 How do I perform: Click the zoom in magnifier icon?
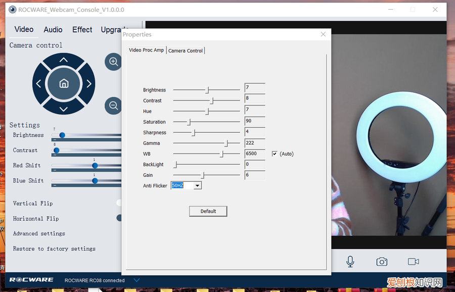click(x=113, y=62)
